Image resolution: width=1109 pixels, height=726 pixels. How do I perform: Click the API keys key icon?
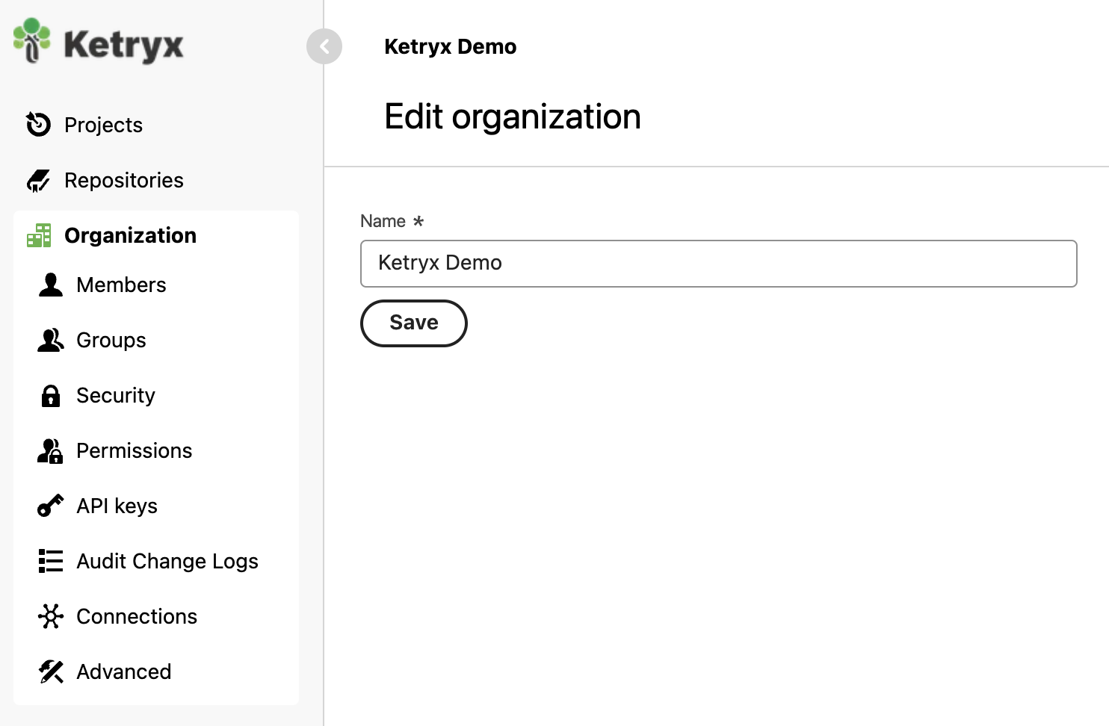pos(51,506)
